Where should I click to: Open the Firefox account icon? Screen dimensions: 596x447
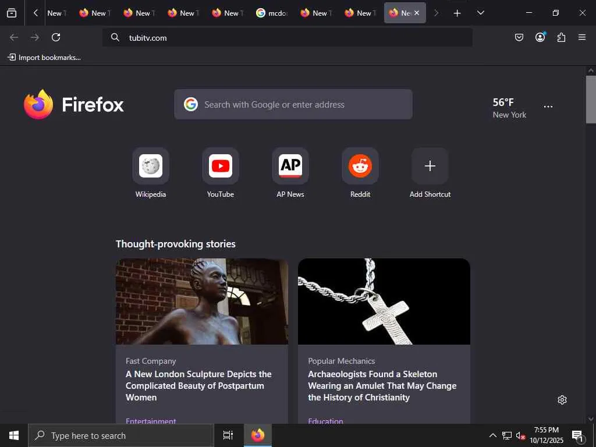540,37
